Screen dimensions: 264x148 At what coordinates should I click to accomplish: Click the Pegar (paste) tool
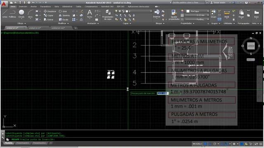point(241,14)
